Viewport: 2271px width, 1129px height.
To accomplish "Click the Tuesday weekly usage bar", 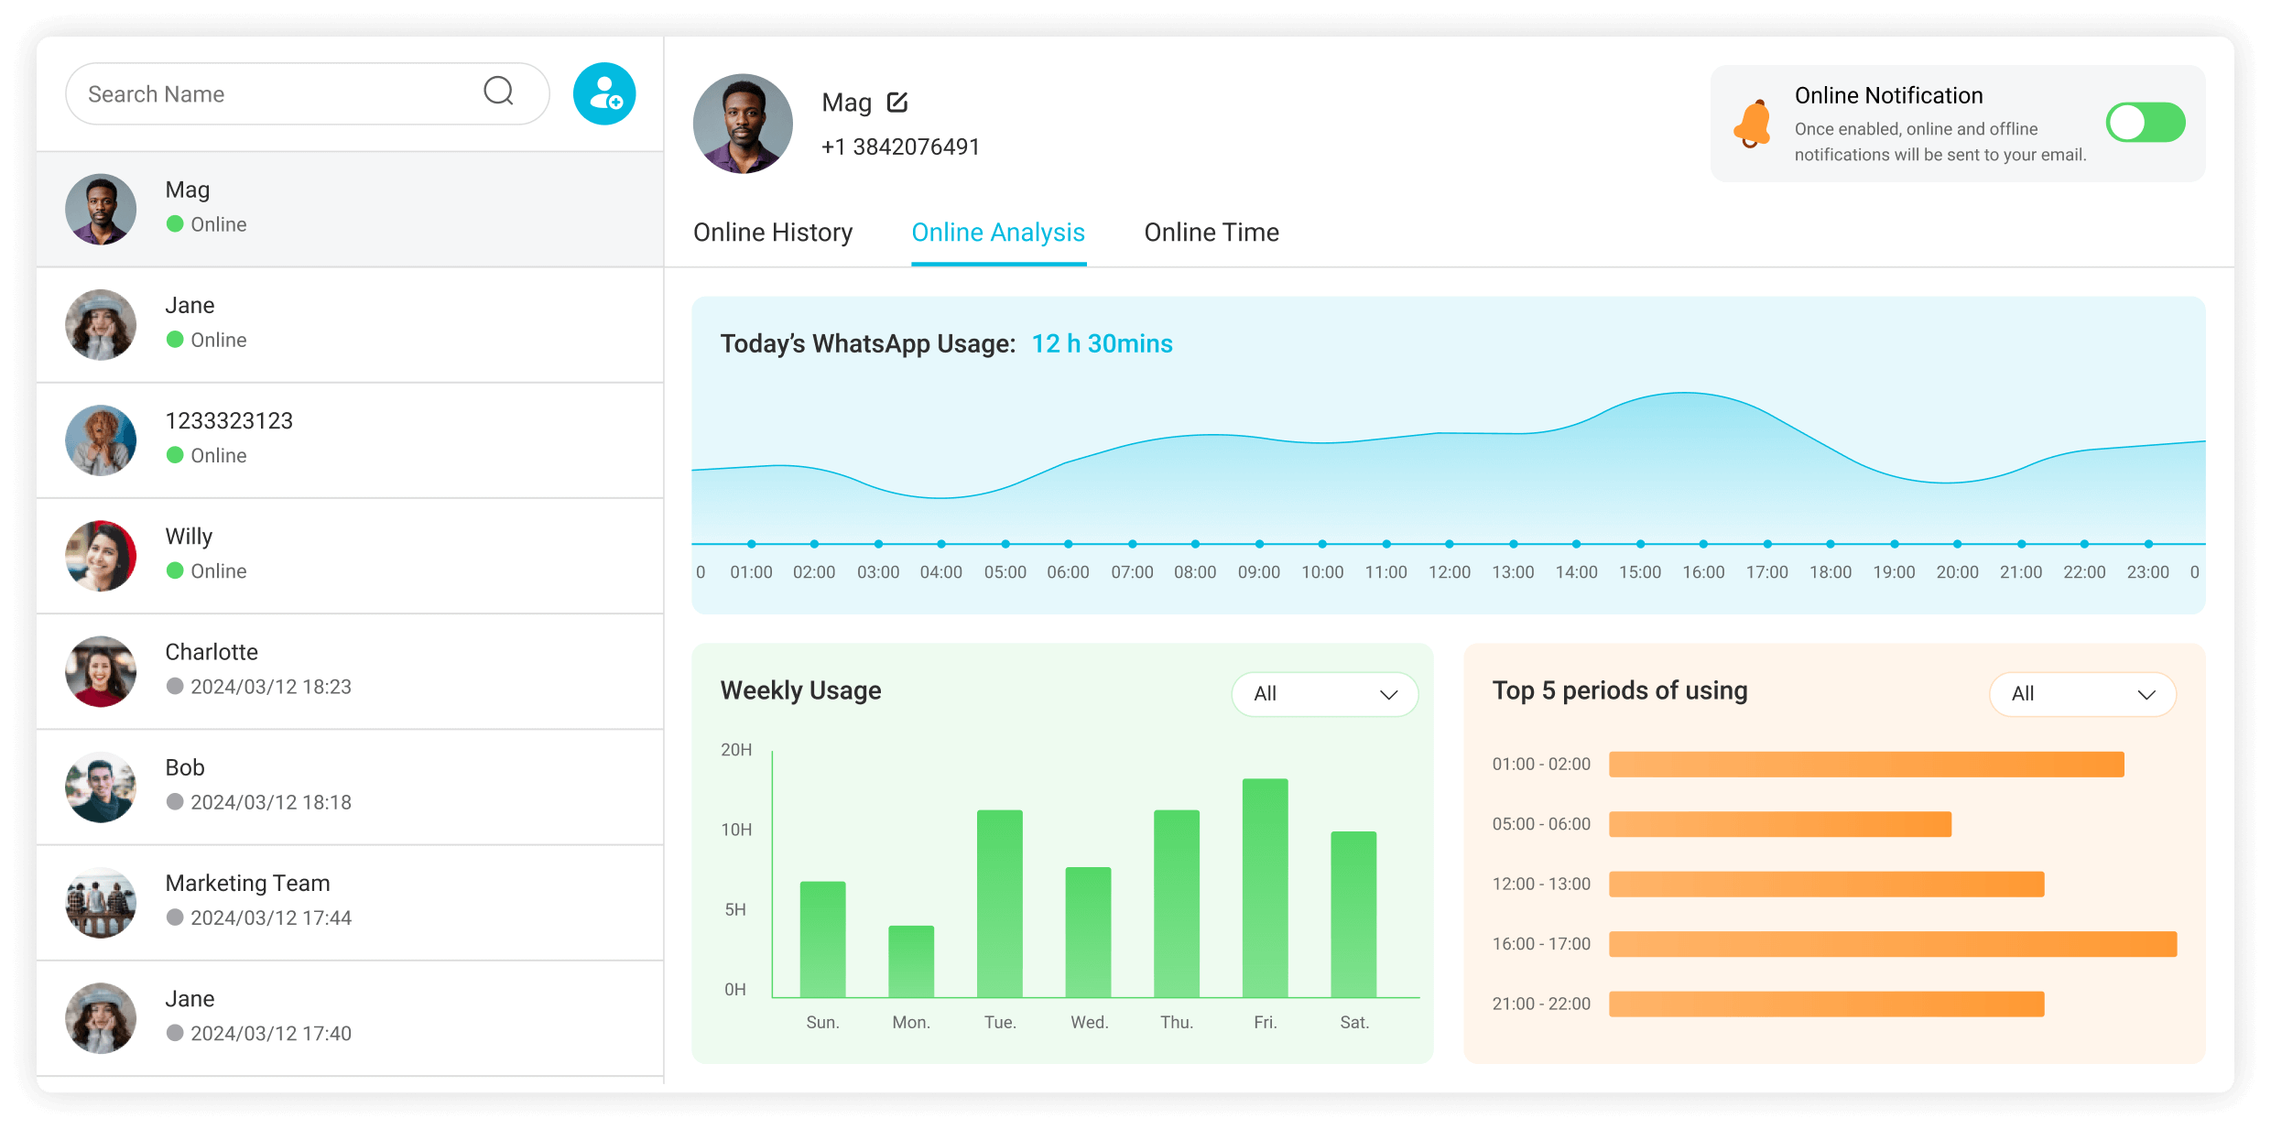I will [x=1000, y=903].
